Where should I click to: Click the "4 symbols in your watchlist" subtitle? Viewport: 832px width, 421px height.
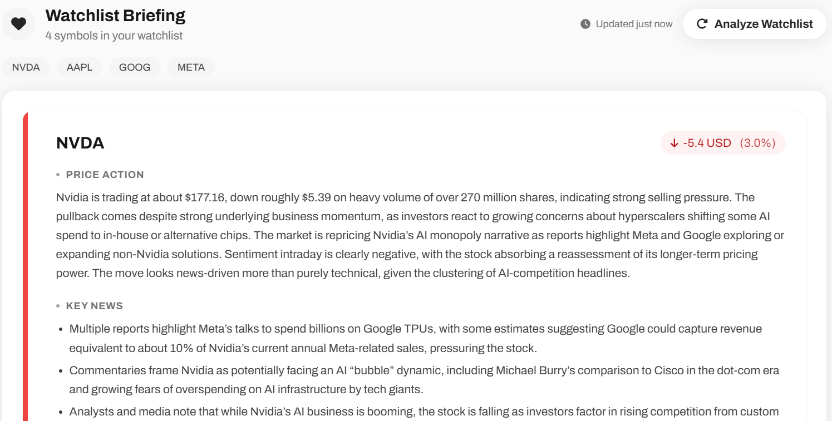pos(114,36)
